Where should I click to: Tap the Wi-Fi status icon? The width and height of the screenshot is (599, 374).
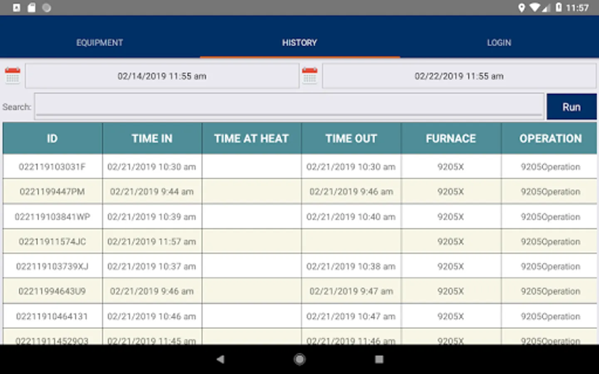[535, 8]
